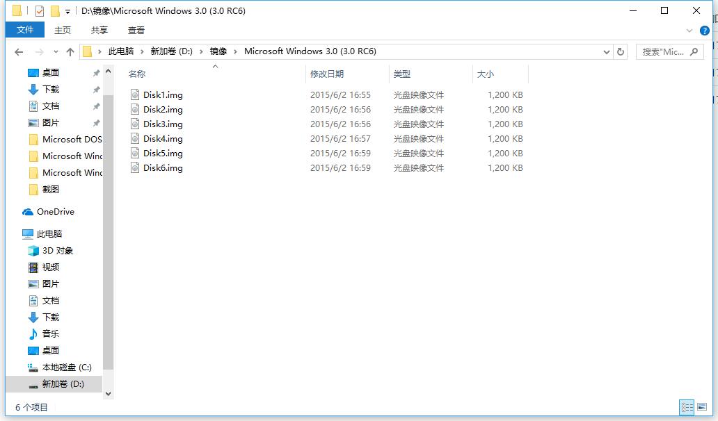Image resolution: width=718 pixels, height=421 pixels.
Task: Click the 下载 arrow icon under 此电脑
Action: (x=33, y=317)
